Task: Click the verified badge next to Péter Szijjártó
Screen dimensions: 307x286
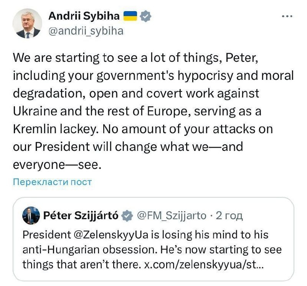Action: (127, 216)
